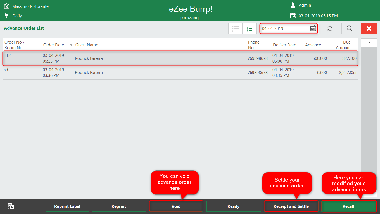Sort by the Order Date column header
The image size is (380, 214).
54,45
